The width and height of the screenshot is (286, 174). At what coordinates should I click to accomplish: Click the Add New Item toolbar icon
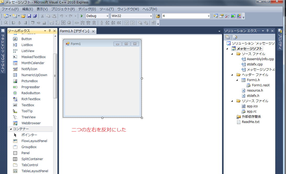pyautogui.click(x=15, y=16)
